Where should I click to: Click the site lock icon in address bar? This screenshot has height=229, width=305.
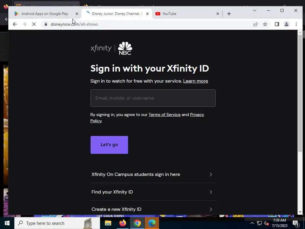pyautogui.click(x=46, y=24)
